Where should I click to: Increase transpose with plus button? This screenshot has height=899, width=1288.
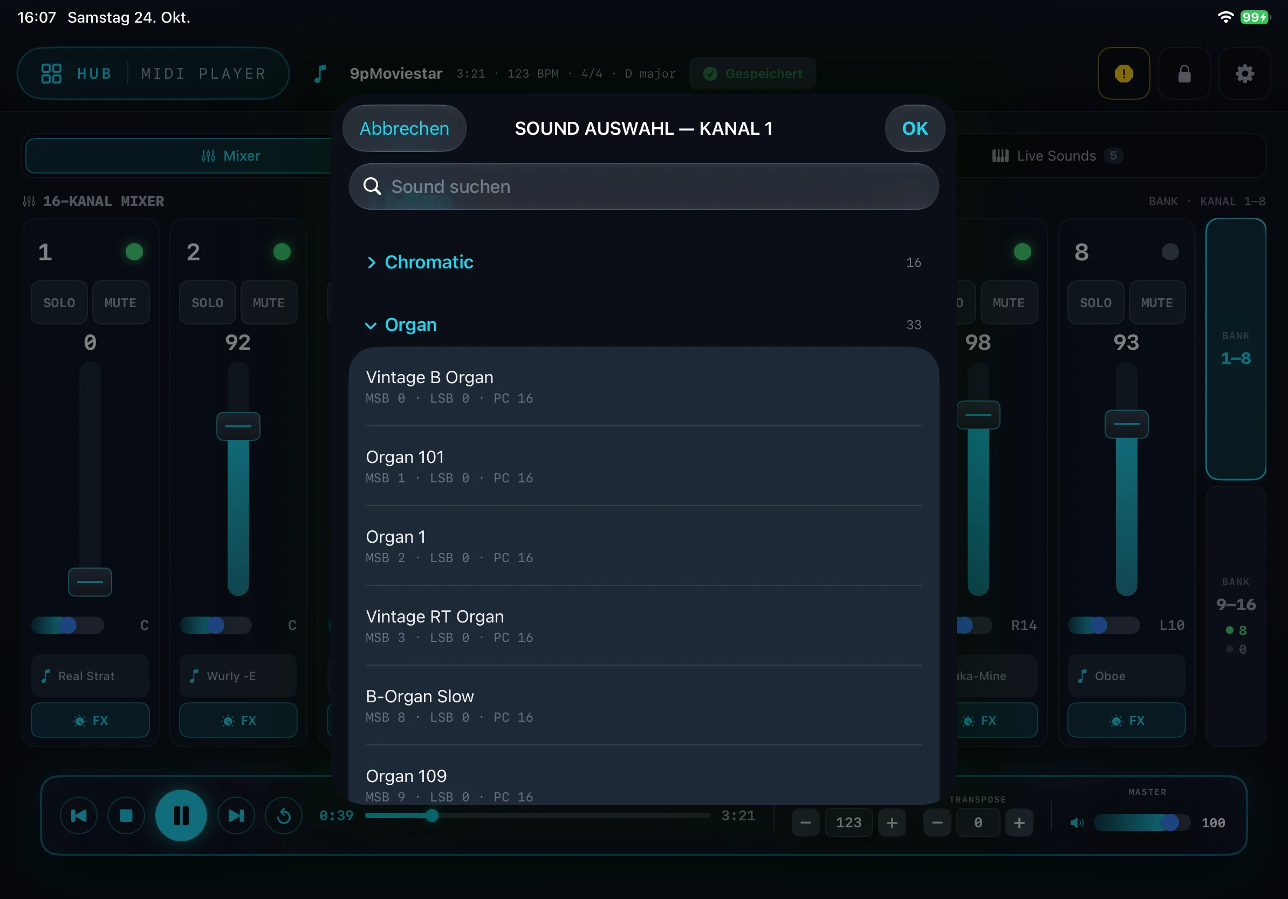coord(1019,823)
